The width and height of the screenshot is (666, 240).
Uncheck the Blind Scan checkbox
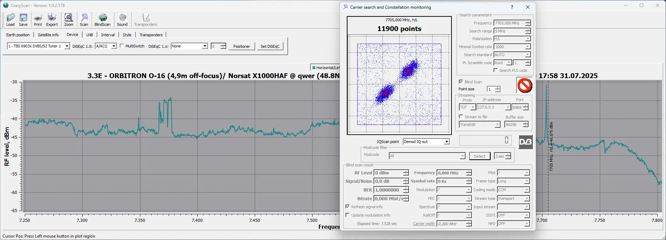(x=461, y=82)
